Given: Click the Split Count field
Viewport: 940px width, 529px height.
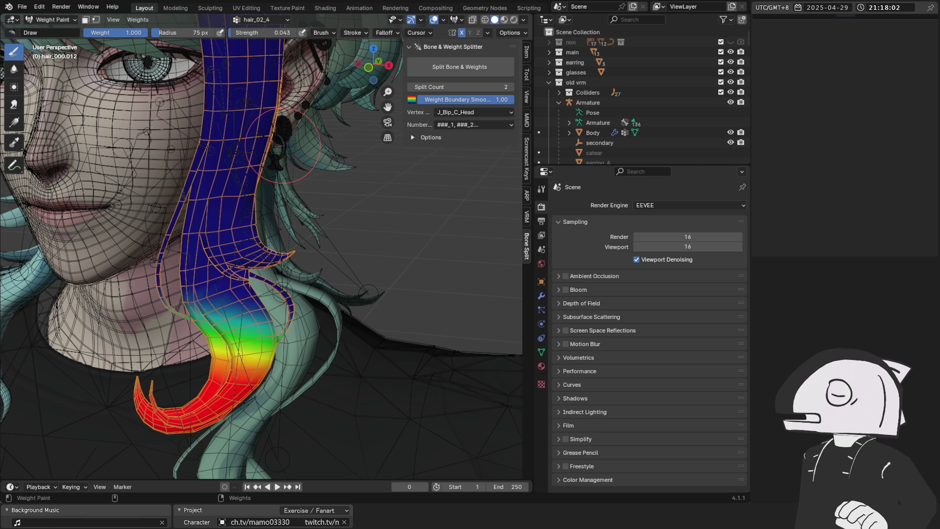Looking at the screenshot, I should point(461,87).
